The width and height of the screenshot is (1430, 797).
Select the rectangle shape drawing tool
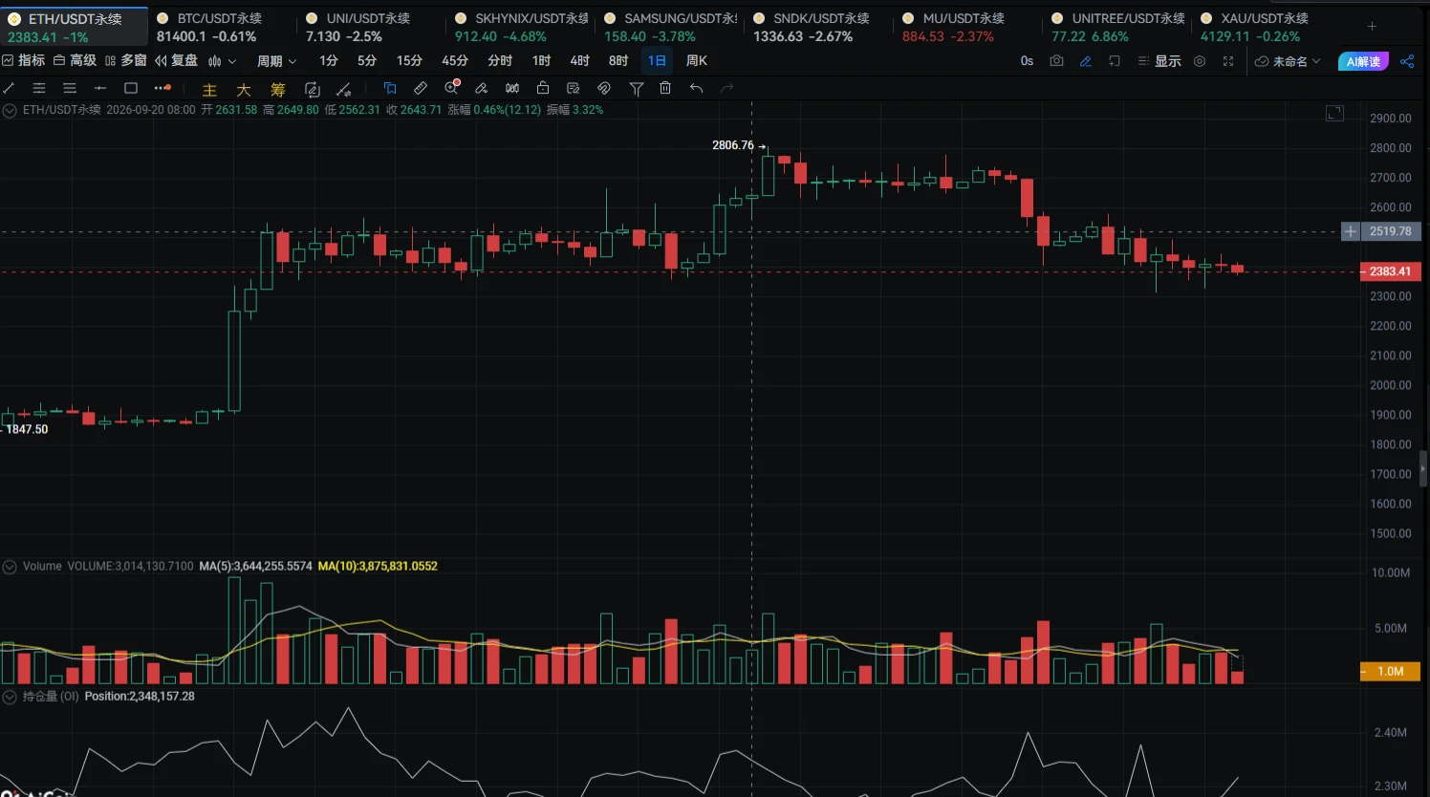[131, 88]
